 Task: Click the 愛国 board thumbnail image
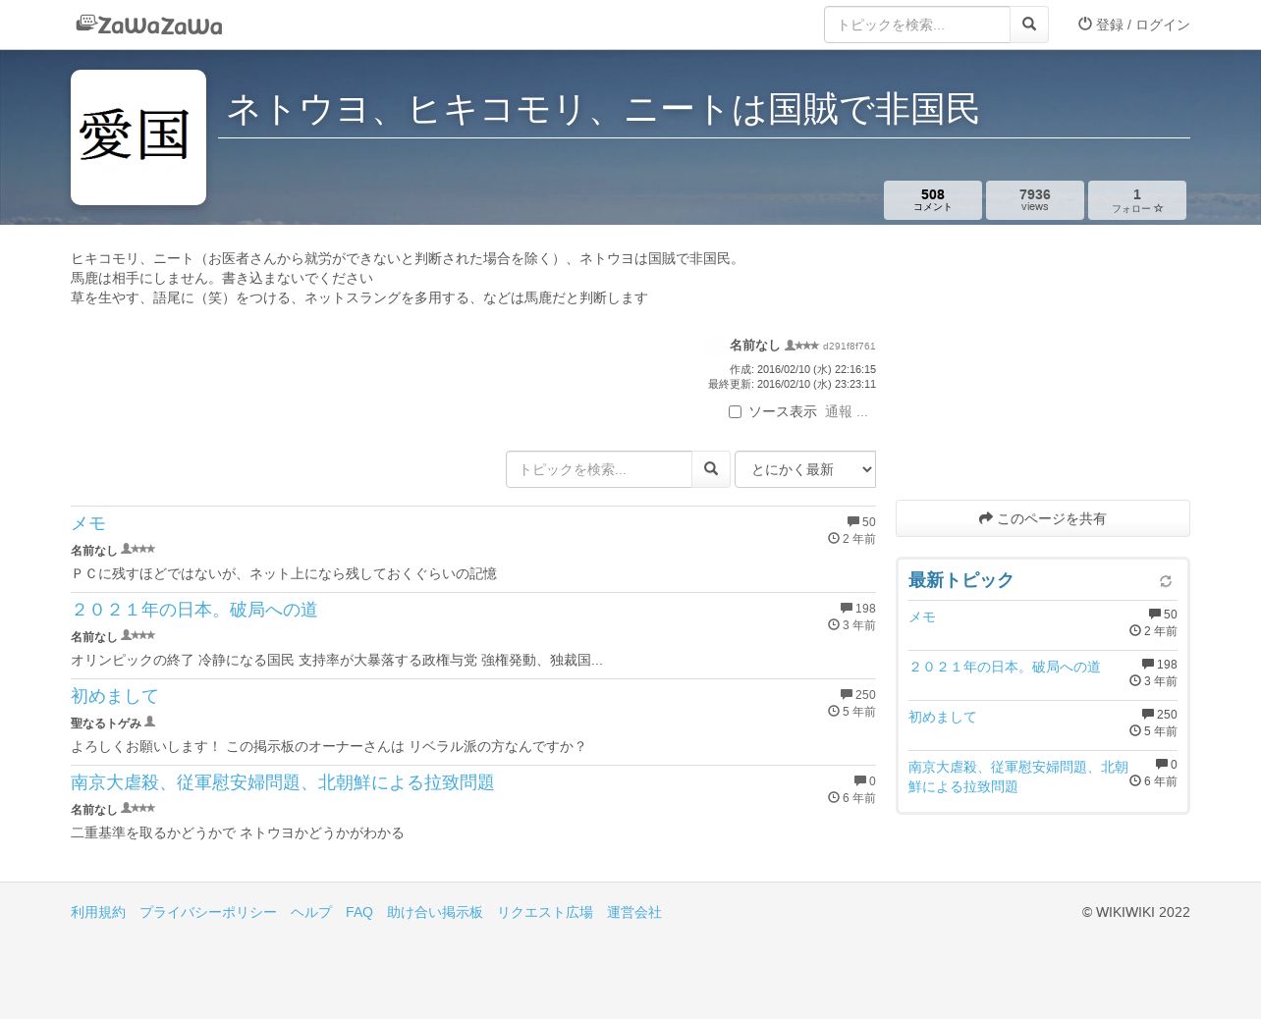tap(138, 137)
